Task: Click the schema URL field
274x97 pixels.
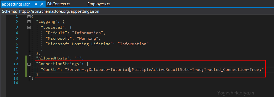Action: click(146, 12)
